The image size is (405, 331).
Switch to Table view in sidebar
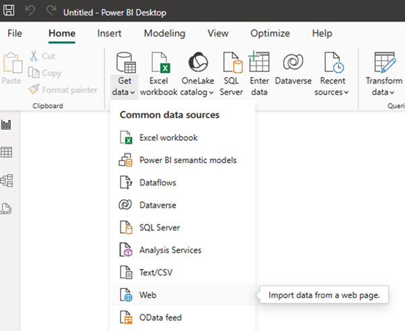tap(7, 152)
